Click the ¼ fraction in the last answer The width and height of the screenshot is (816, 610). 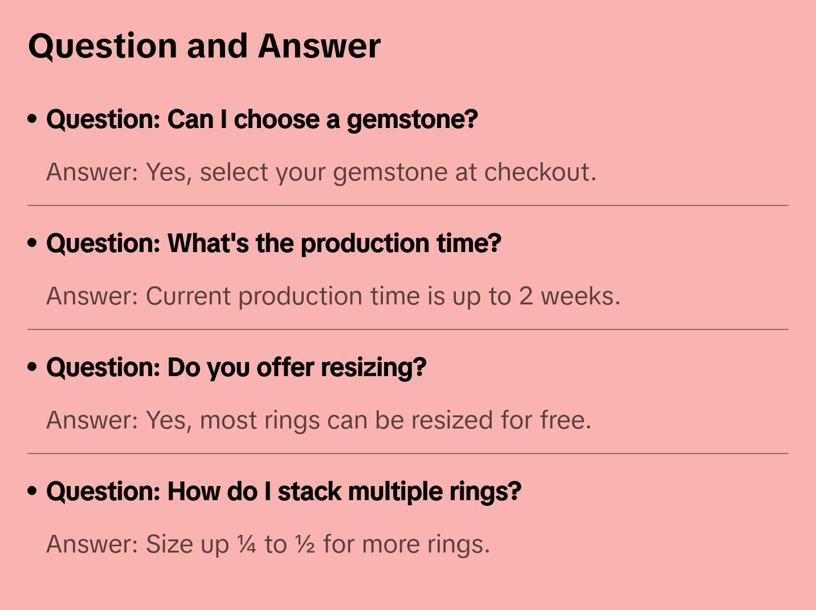[x=247, y=545]
